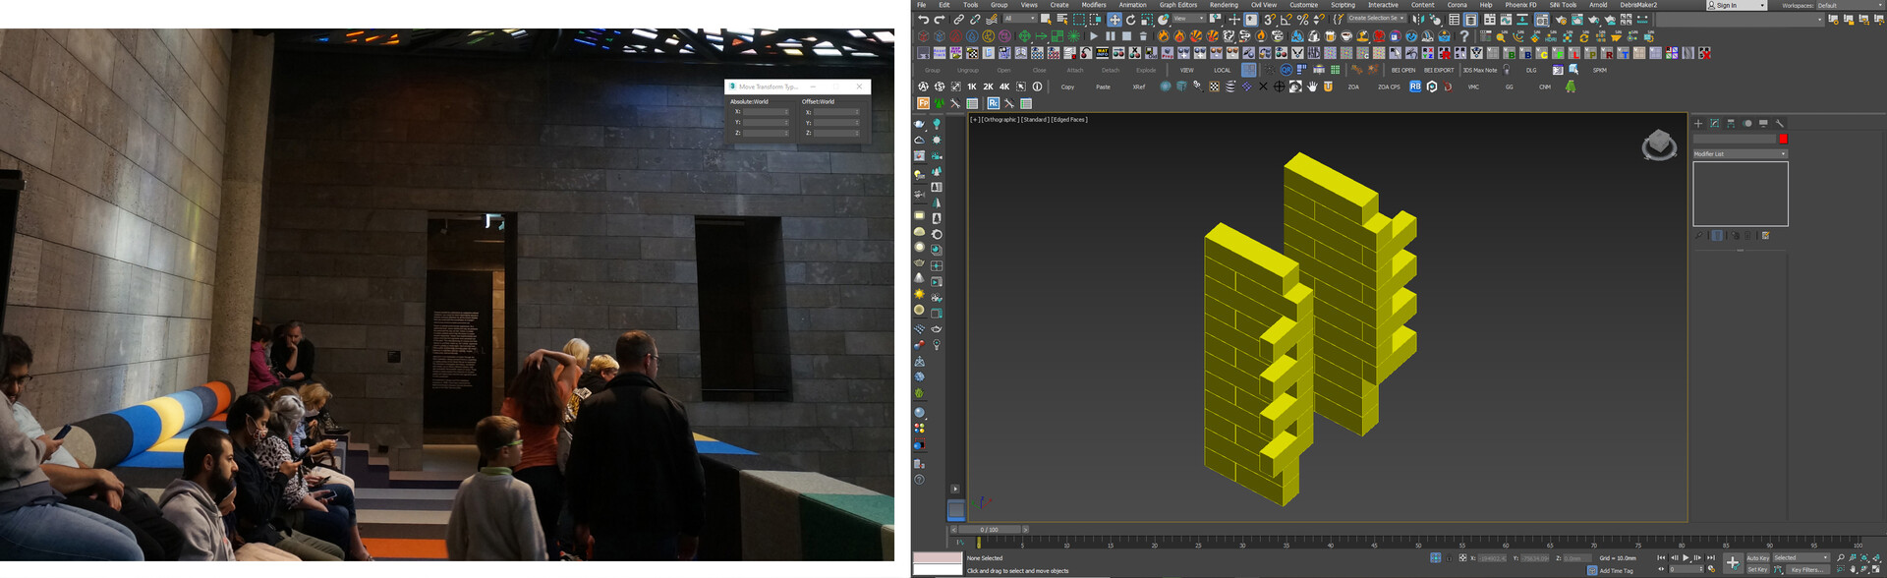Viewport: 1887px width, 578px height.
Task: Click the Rectangular Selection Region icon
Action: click(x=1079, y=20)
